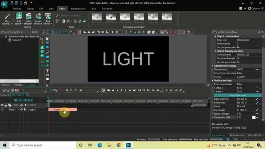
Task: Click the timeline settings gear icon
Action: coord(189,32)
